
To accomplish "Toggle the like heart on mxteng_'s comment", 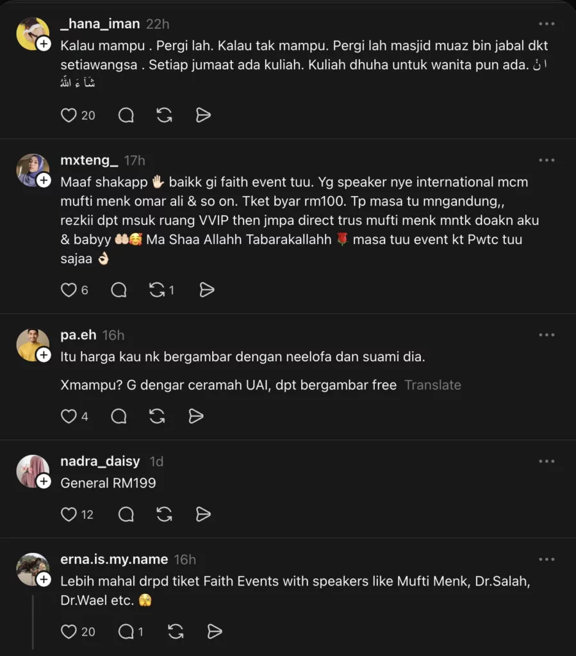I will [x=69, y=290].
